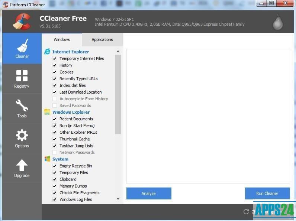Click the pear icon in header
Screen dimensions: 296x221
(277, 23)
